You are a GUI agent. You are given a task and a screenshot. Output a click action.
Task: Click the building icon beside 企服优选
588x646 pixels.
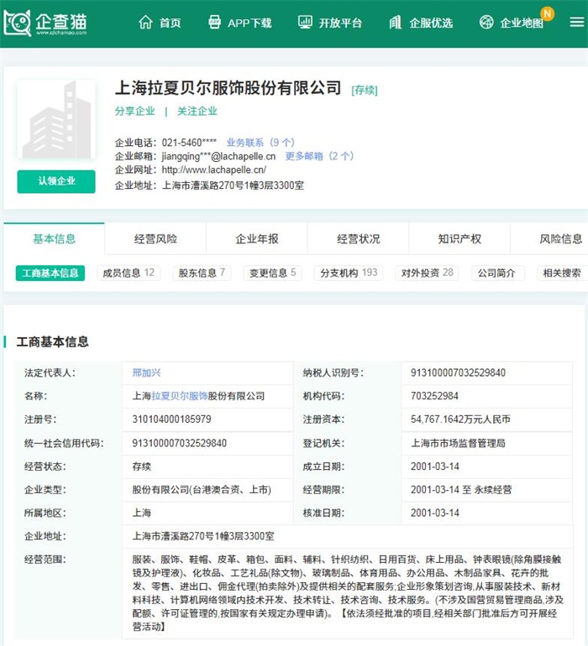[396, 23]
